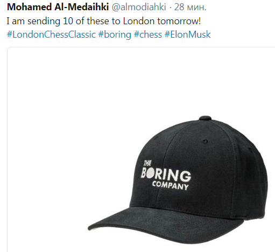Open the #boring hashtag
The height and width of the screenshot is (252, 275).
pyautogui.click(x=115, y=34)
